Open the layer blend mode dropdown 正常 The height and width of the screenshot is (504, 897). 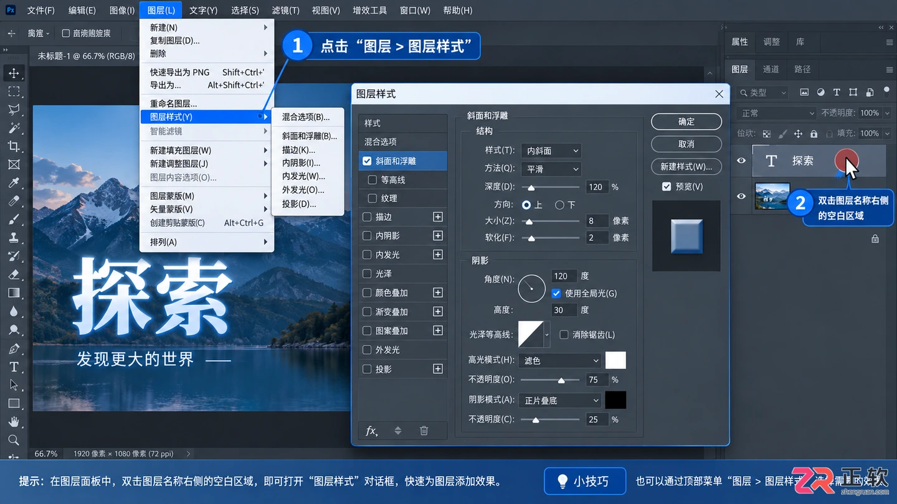tap(776, 113)
